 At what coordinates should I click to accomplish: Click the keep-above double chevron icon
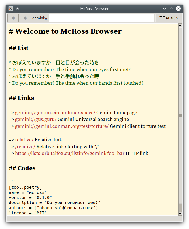18,9
